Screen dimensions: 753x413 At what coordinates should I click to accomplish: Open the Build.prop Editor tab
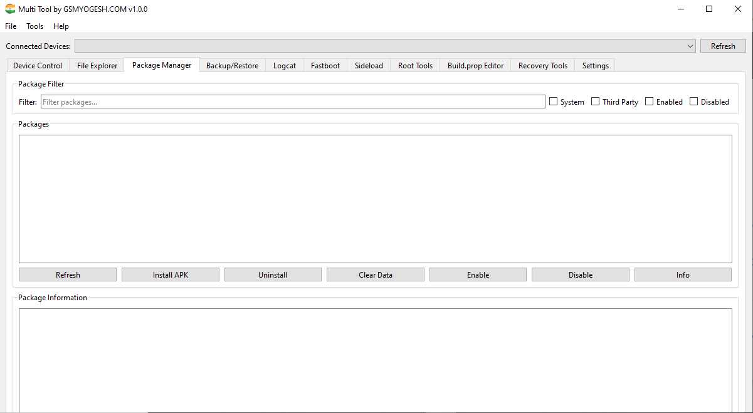pos(475,66)
